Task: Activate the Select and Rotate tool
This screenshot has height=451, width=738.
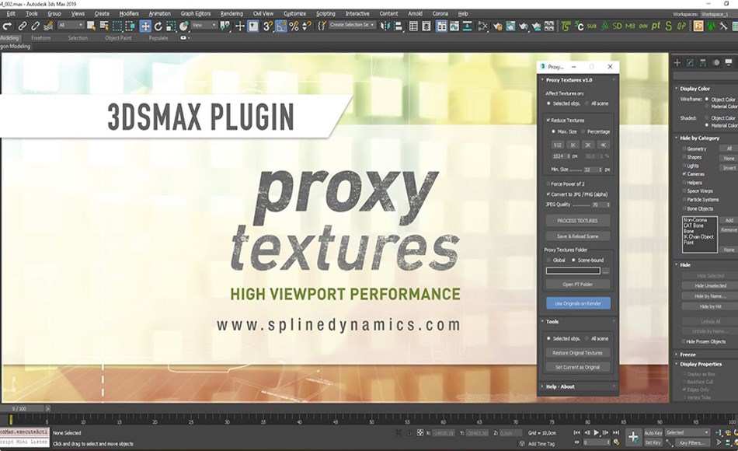Action: (158, 27)
